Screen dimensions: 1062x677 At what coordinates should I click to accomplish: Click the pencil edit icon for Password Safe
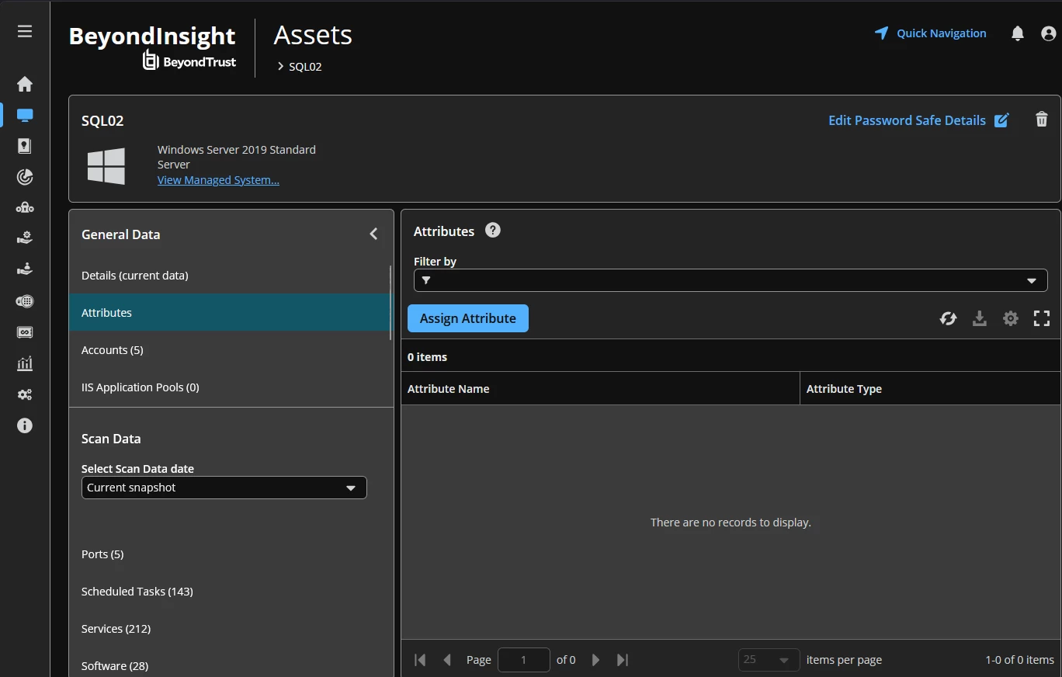[x=1002, y=120]
